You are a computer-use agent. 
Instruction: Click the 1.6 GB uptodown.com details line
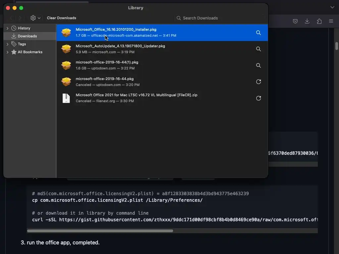(105, 68)
